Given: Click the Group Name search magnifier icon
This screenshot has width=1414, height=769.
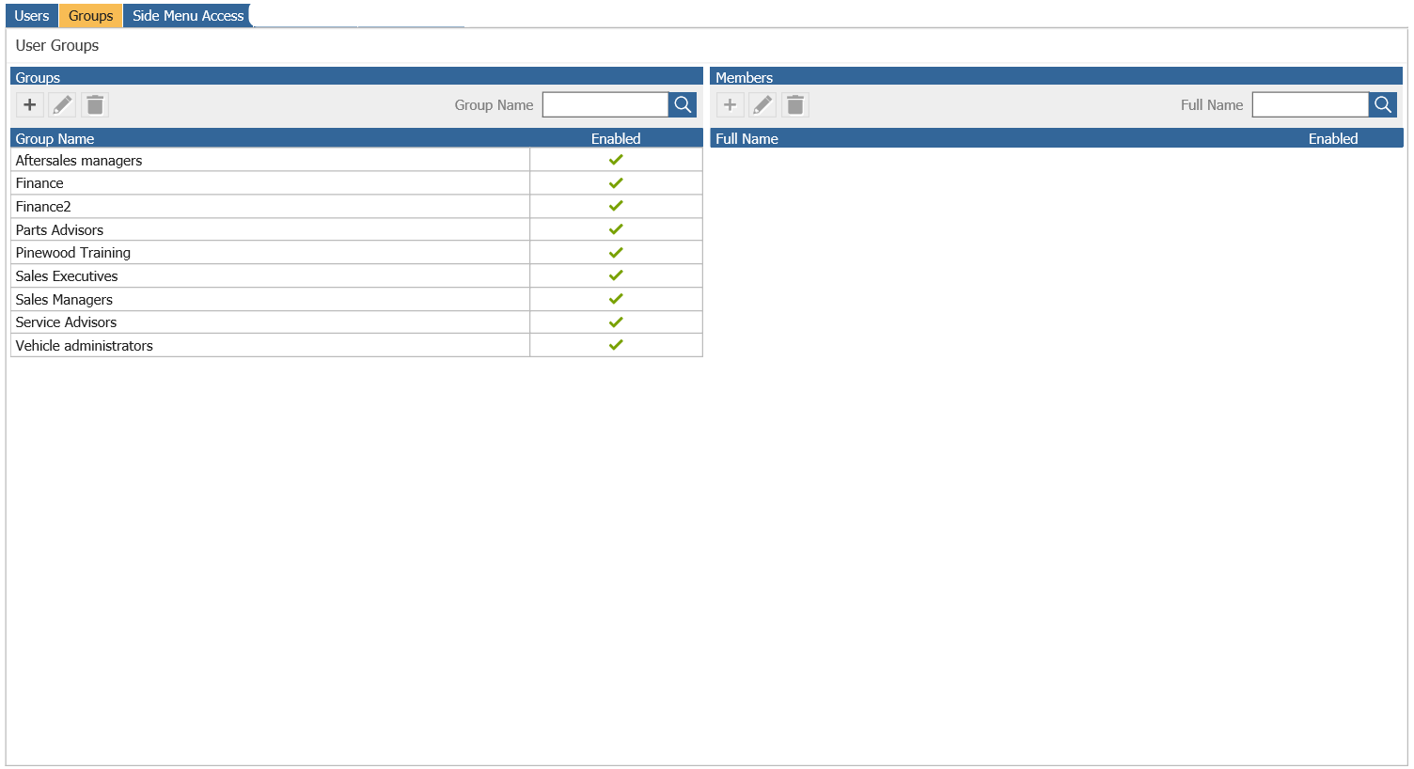Looking at the screenshot, I should 682,104.
